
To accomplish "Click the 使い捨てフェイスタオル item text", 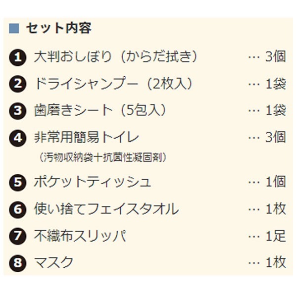I will click(x=106, y=209).
